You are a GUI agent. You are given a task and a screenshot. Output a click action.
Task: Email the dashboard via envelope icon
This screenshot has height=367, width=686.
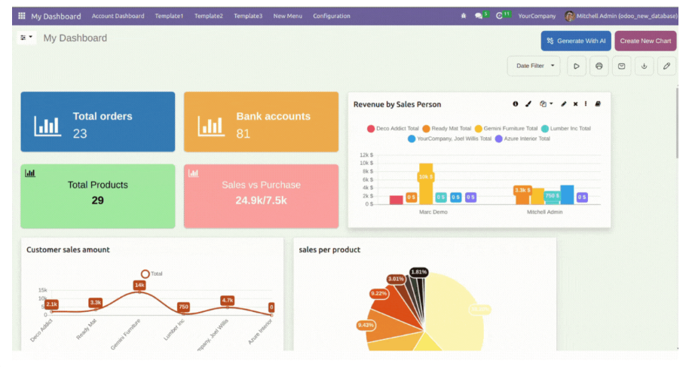(621, 66)
